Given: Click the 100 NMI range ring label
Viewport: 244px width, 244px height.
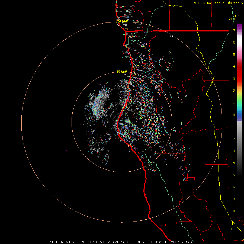Looking at the screenshot, I should pos(122,21).
